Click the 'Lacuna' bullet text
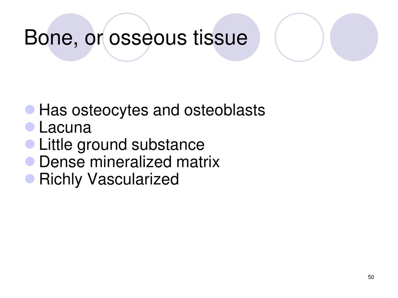Screen dimensions: 398x298 coord(65,127)
